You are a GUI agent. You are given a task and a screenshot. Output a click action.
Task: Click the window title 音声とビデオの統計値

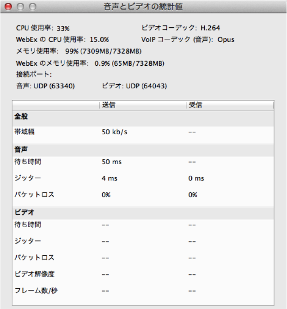[143, 6]
